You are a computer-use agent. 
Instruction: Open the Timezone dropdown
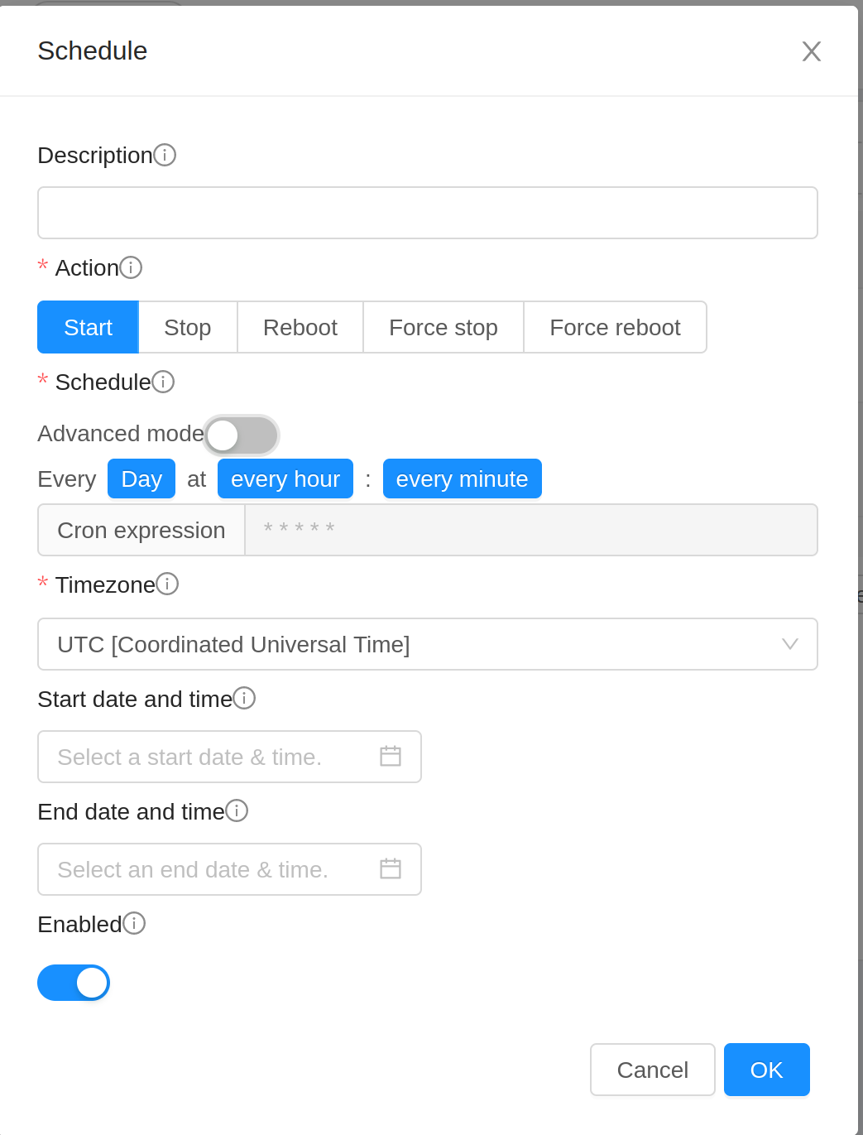pyautogui.click(x=427, y=644)
